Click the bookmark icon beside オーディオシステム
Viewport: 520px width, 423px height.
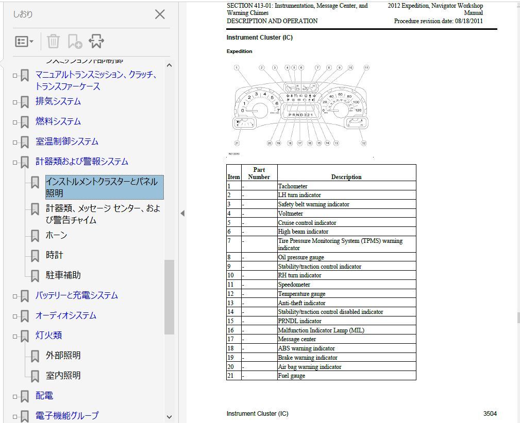tap(25, 316)
